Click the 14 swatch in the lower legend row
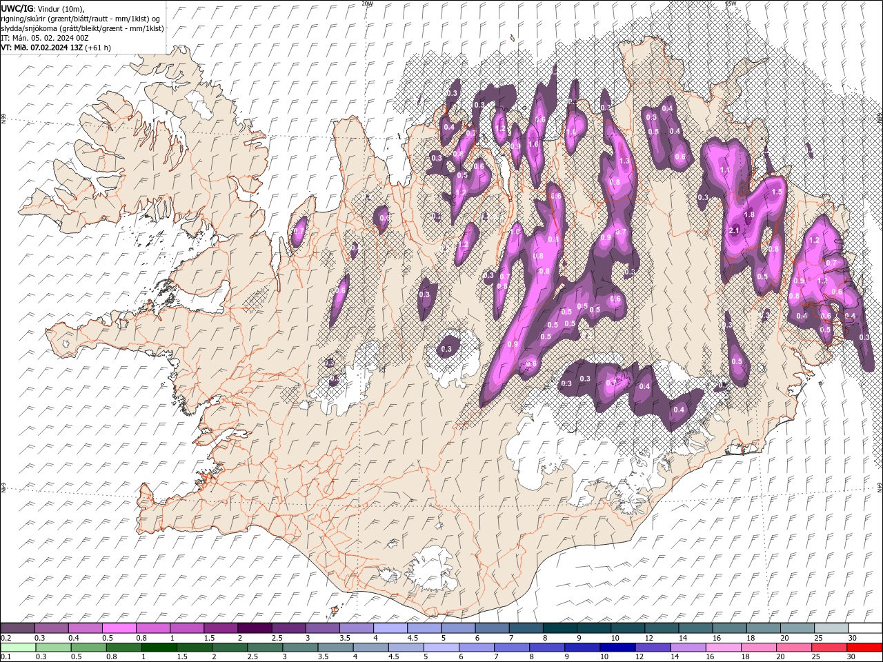 click(688, 648)
